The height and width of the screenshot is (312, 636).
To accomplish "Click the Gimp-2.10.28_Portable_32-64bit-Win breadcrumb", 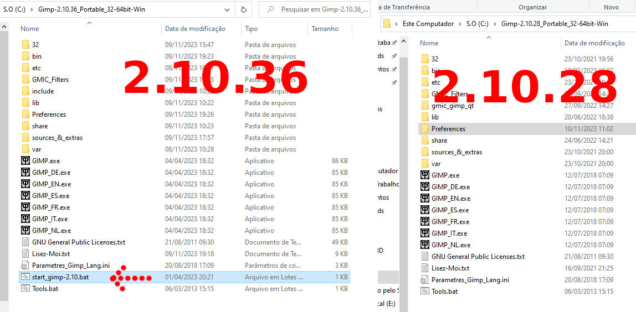I will (x=555, y=24).
